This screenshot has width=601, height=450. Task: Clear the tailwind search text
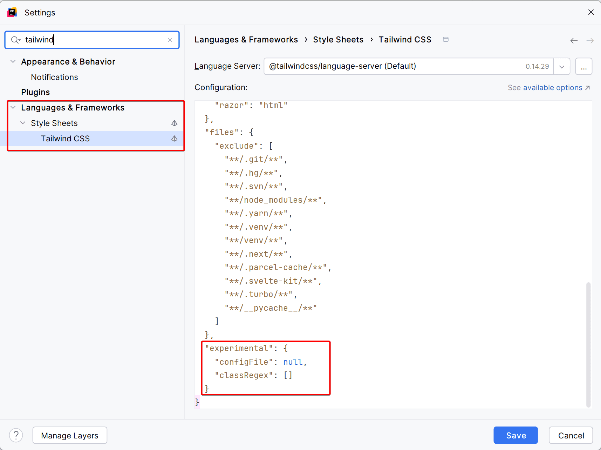(x=170, y=40)
